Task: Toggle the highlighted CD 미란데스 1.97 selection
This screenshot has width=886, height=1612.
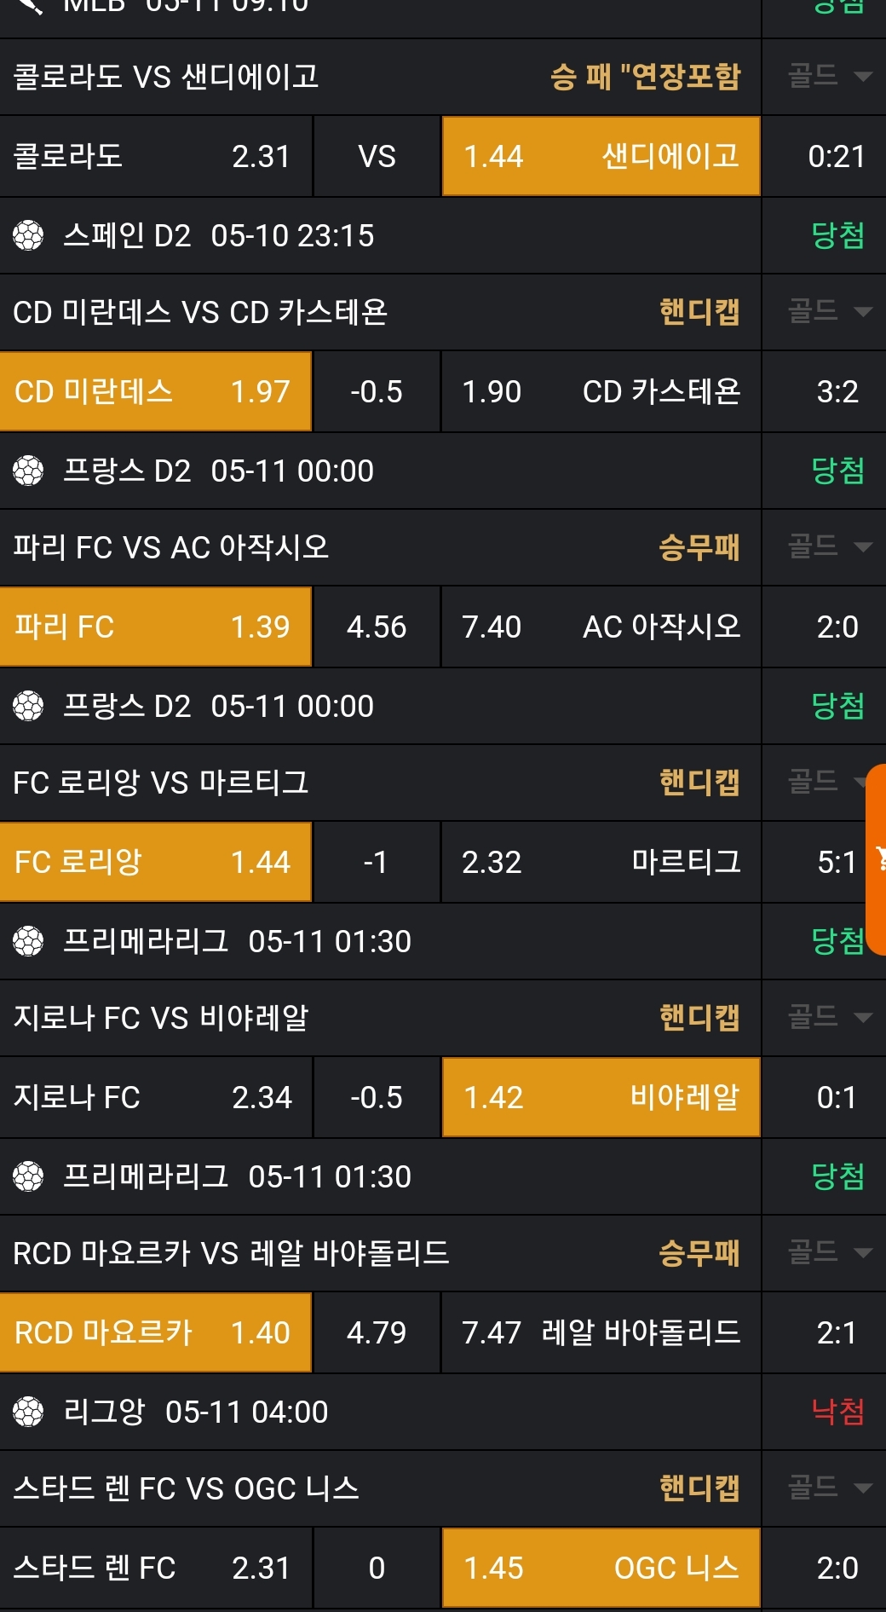Action: pos(155,392)
